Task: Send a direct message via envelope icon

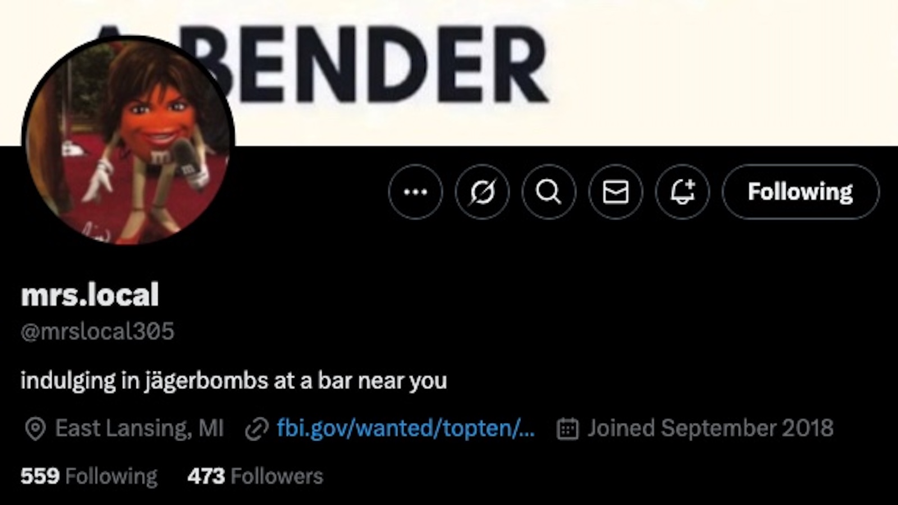Action: tap(616, 192)
